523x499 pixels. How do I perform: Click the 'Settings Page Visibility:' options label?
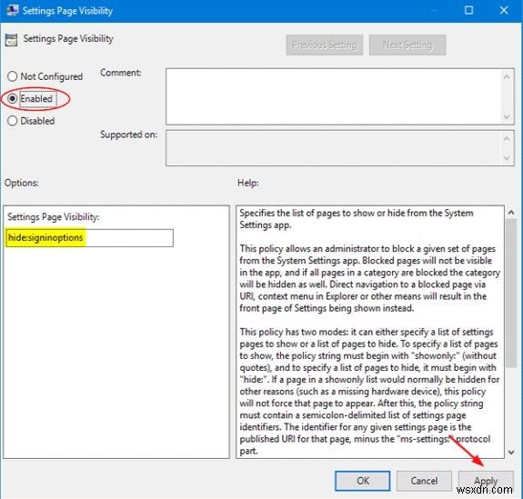point(54,217)
